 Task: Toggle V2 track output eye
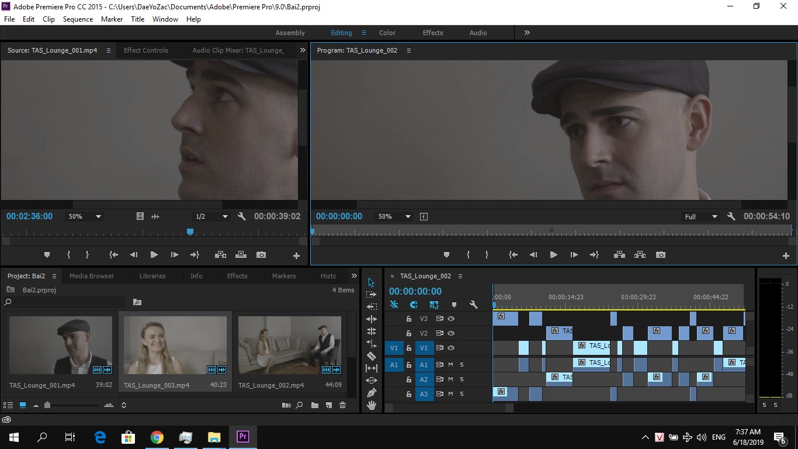coord(451,333)
